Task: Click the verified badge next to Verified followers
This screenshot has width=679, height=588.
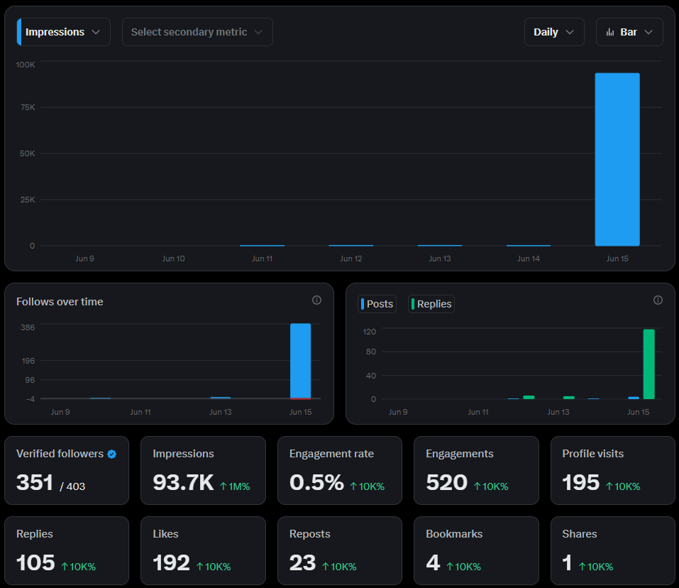Action: point(111,454)
